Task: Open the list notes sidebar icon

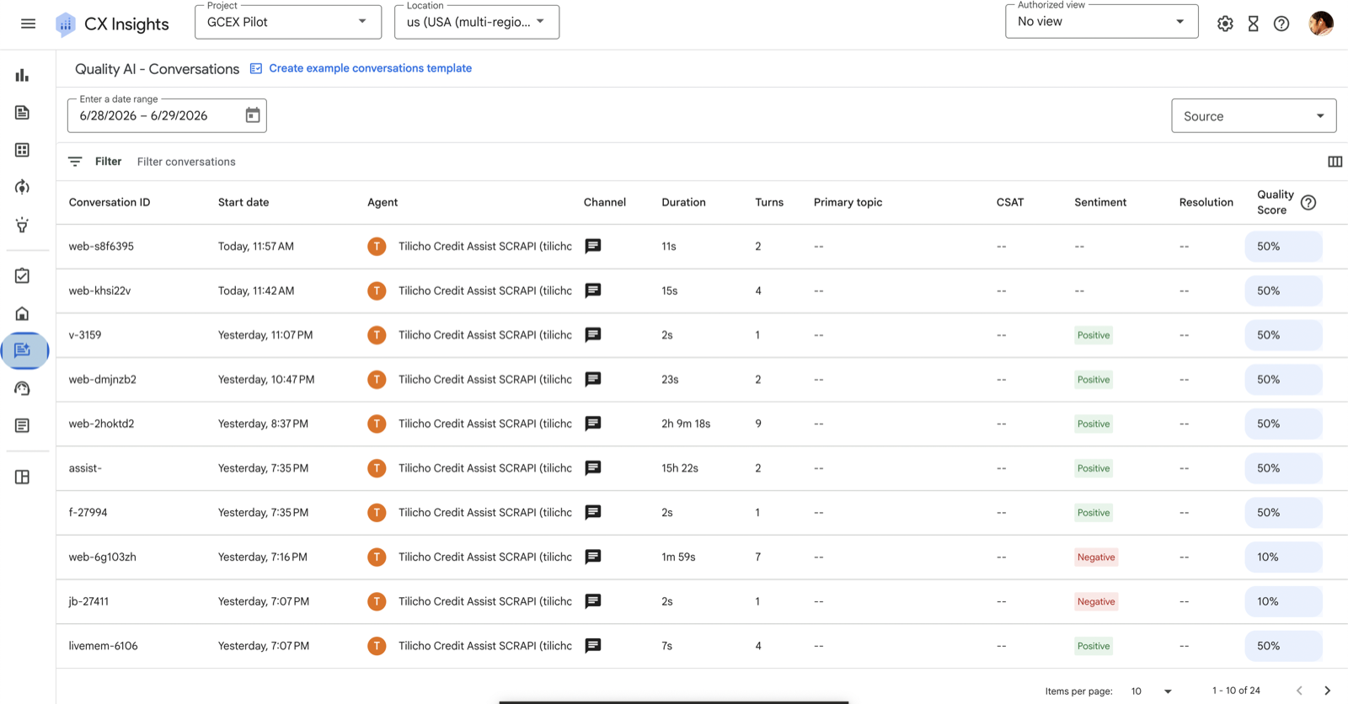Action: (x=22, y=425)
